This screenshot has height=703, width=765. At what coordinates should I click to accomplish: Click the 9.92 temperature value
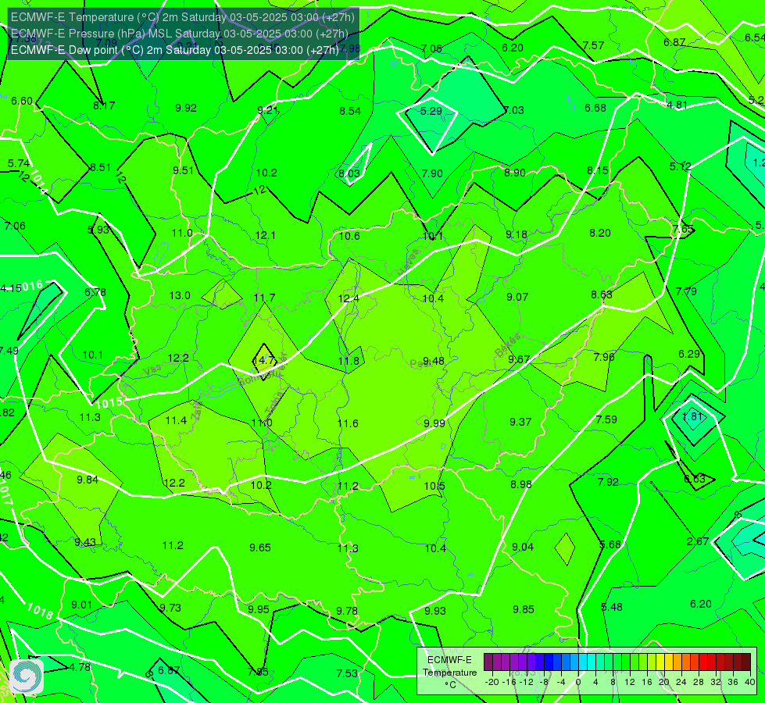pos(186,109)
